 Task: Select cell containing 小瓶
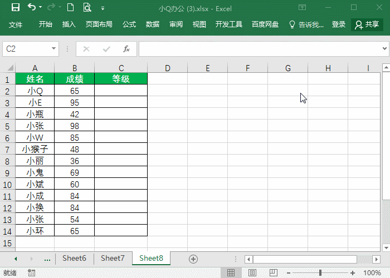click(35, 114)
